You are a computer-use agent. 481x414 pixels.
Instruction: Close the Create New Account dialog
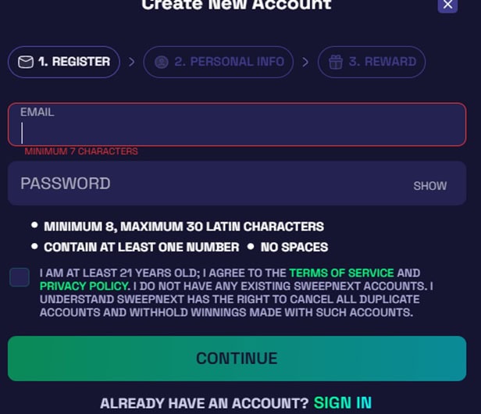click(447, 5)
